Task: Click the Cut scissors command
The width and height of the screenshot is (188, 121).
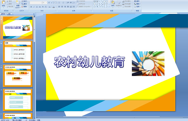Action: [x=9, y=1]
